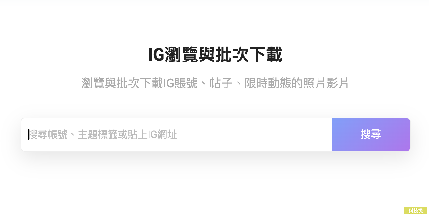Focus the 搜尋帳號、主題標籤 input field
Image resolution: width=429 pixels, height=216 pixels.
177,135
